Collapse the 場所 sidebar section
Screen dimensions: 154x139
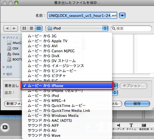pyautogui.click(x=4, y=74)
